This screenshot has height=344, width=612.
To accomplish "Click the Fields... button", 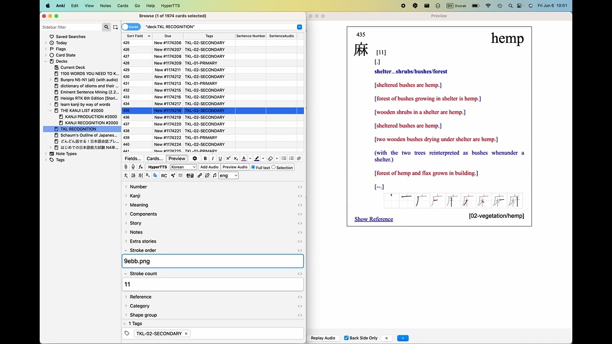I will 133,159.
